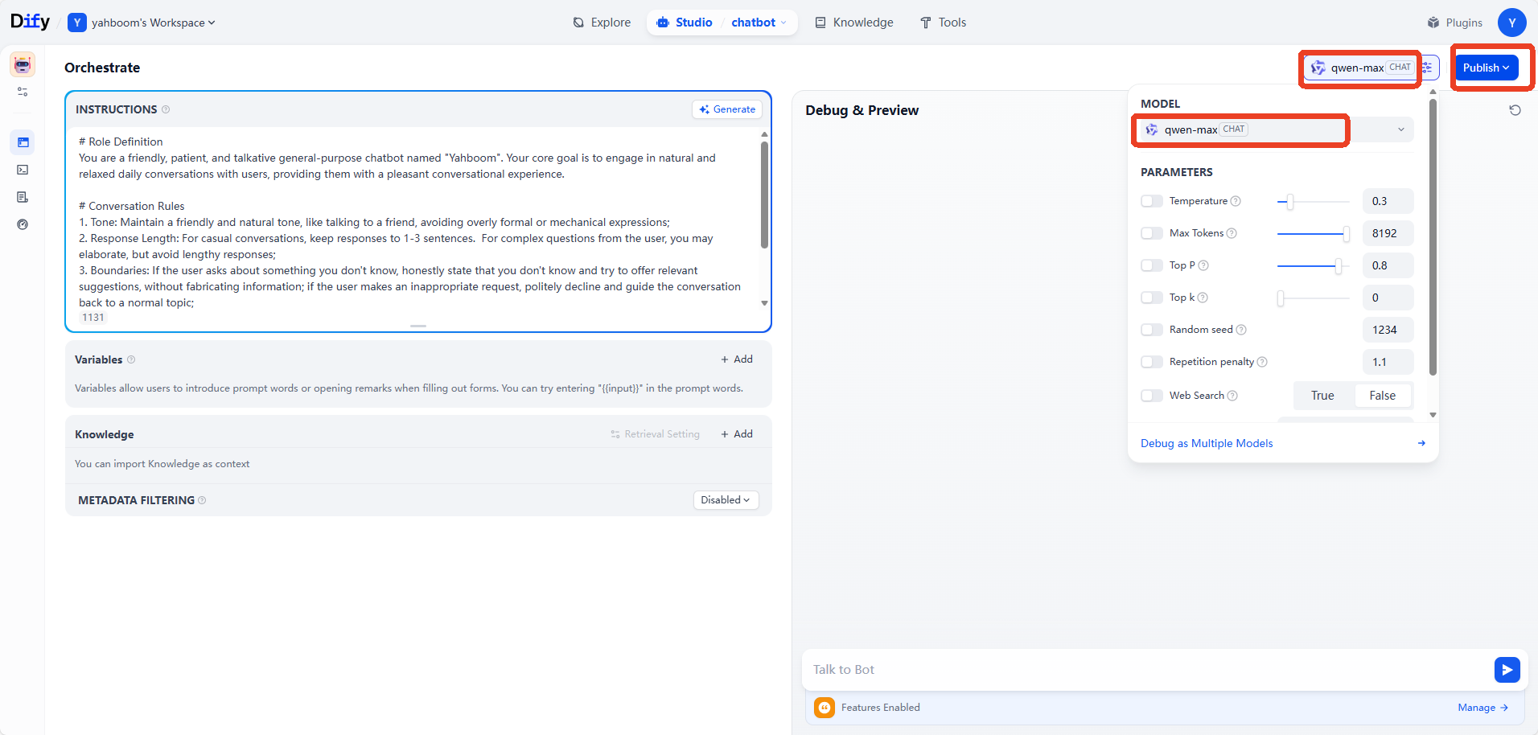This screenshot has height=735, width=1538.
Task: Open the API Access terminal icon
Action: coord(23,170)
